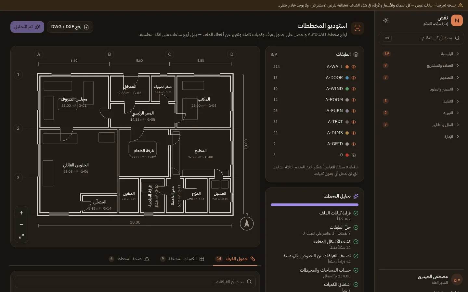
Task: Zoom in on the plan with the plus button
Action: click(x=21, y=213)
